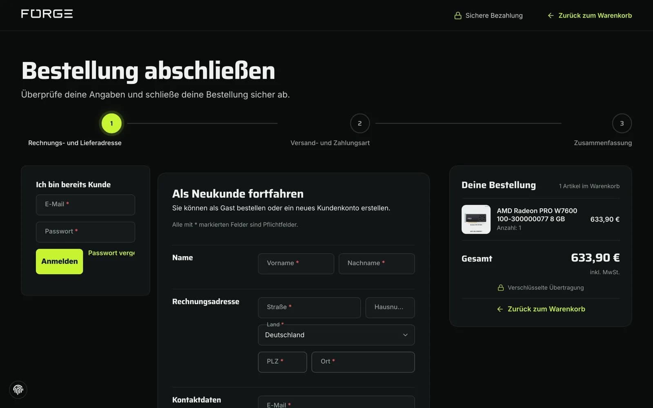Click the Anmelden button
653x408 pixels.
click(59, 262)
